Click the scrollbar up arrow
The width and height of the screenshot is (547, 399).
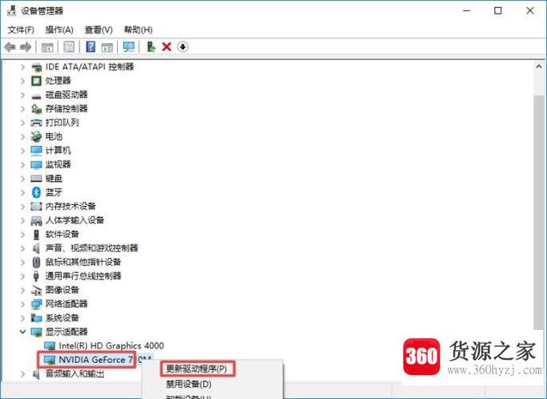pos(539,66)
